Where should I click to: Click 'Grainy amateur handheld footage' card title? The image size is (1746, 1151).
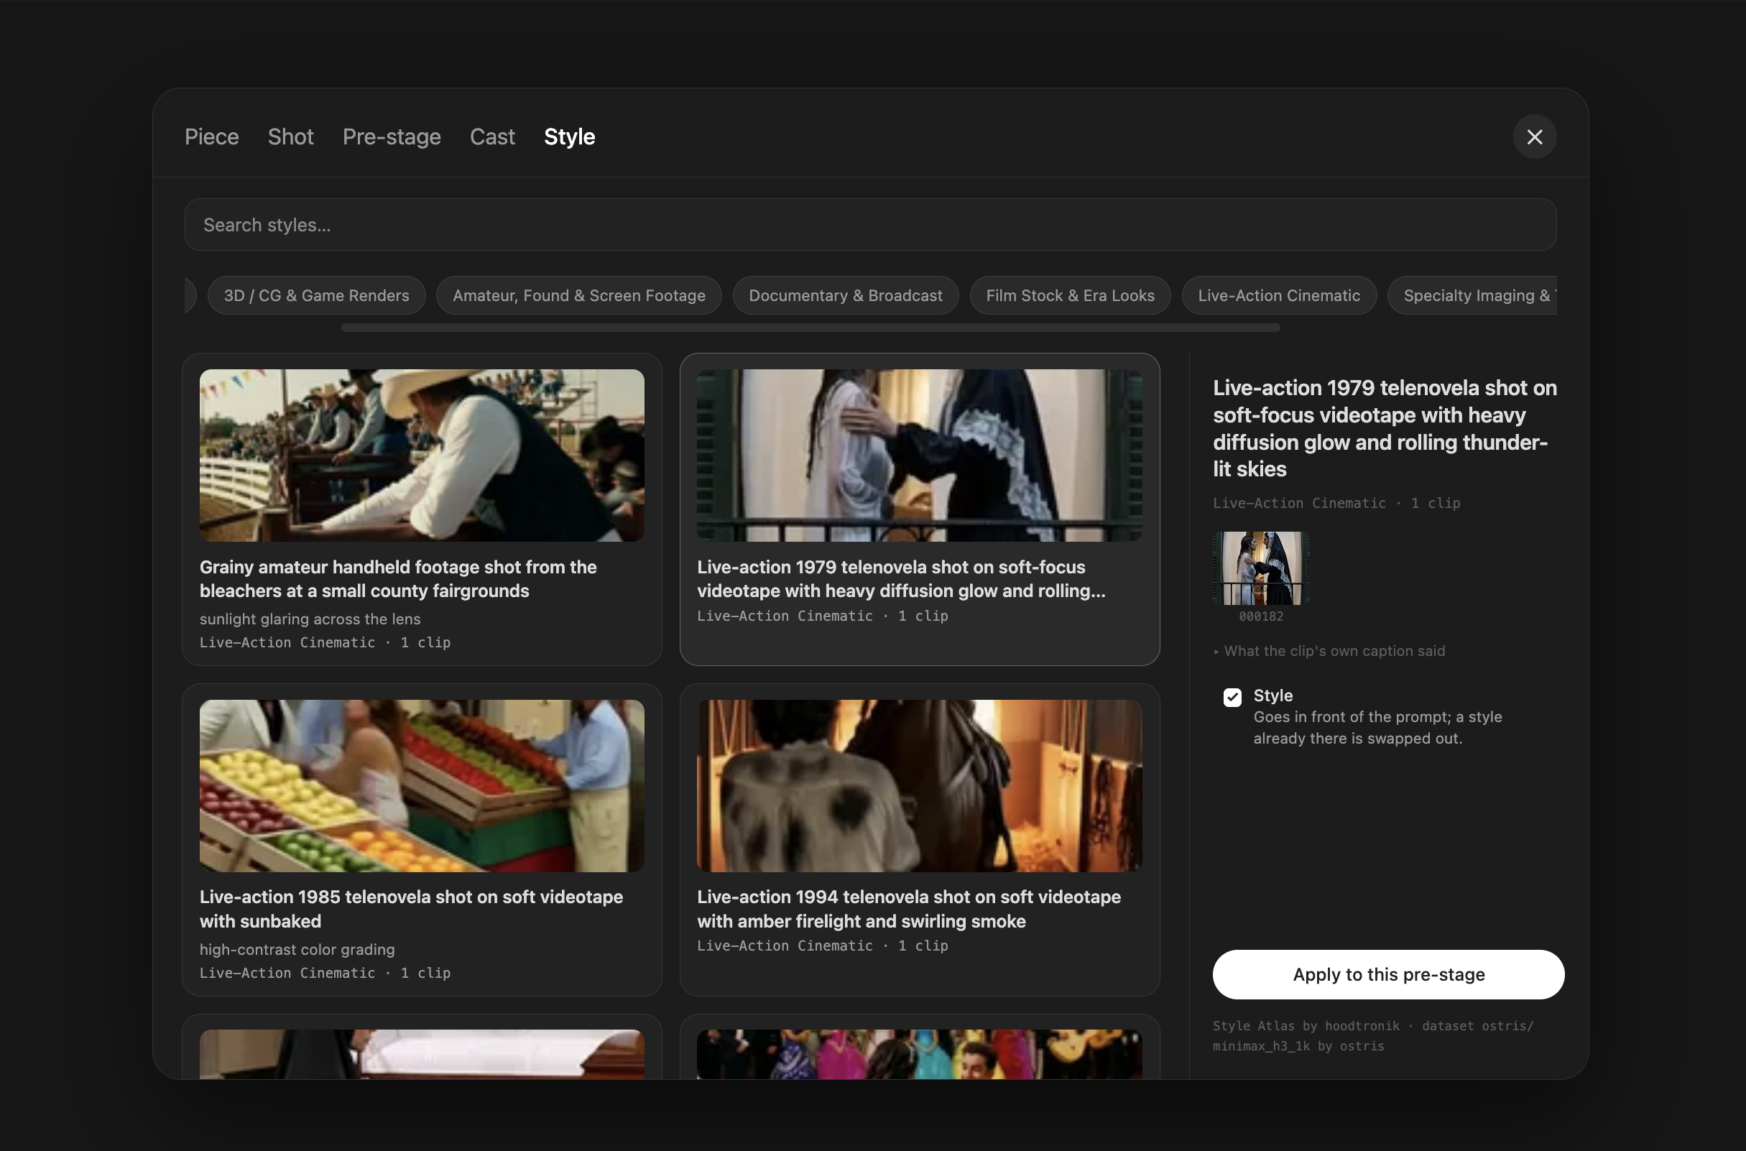pyautogui.click(x=398, y=579)
